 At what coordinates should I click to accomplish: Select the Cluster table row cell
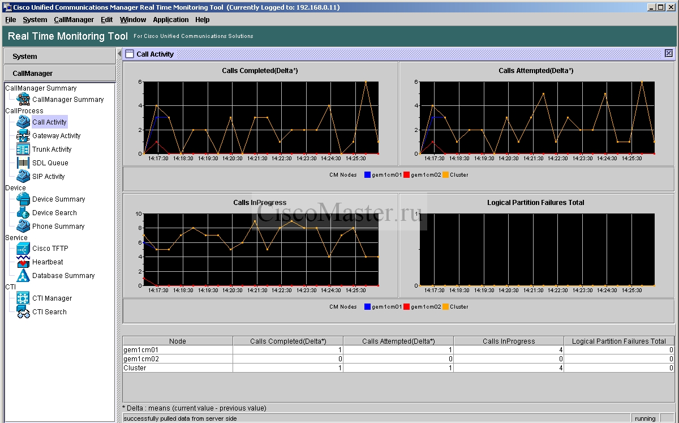(x=178, y=368)
